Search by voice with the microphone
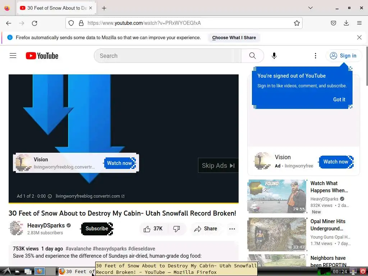Viewport: 368px width, 276px height. click(274, 56)
